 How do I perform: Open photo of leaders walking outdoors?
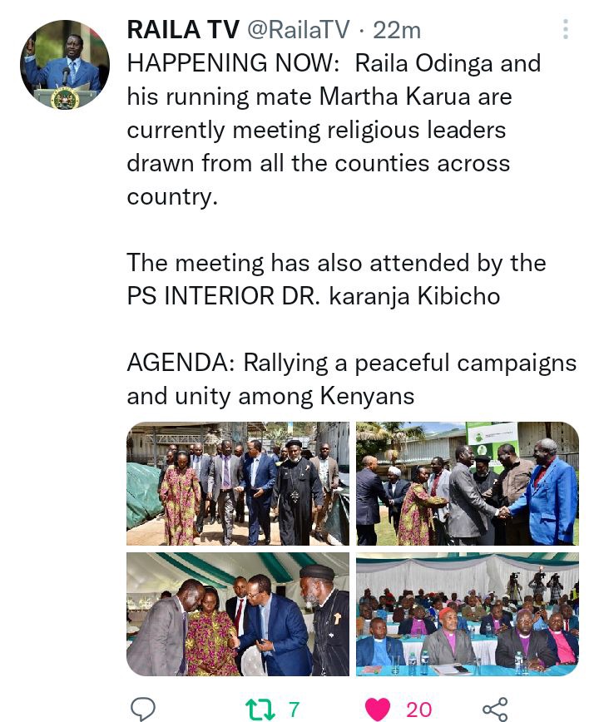[238, 483]
